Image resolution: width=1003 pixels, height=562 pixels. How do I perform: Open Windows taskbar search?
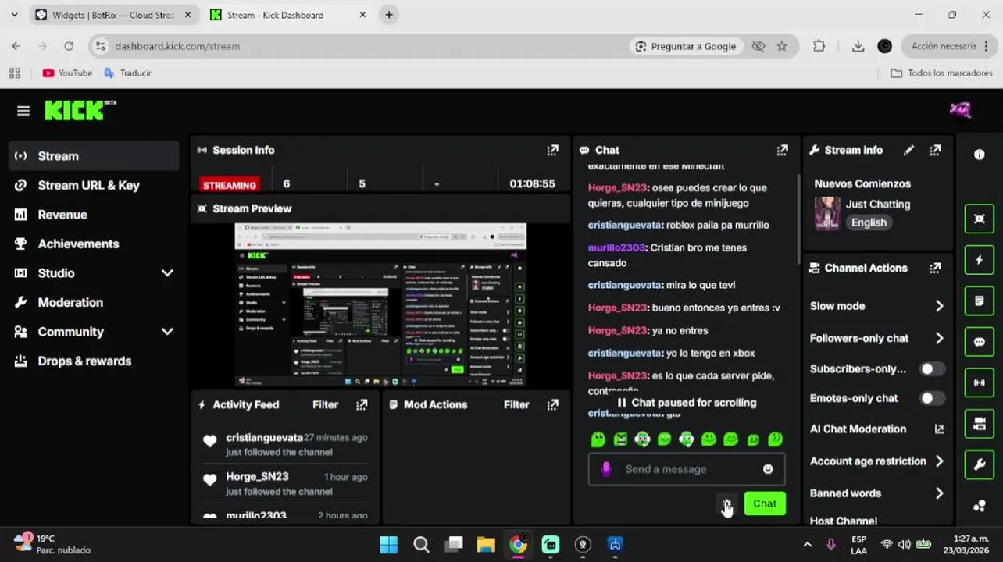pyautogui.click(x=421, y=545)
